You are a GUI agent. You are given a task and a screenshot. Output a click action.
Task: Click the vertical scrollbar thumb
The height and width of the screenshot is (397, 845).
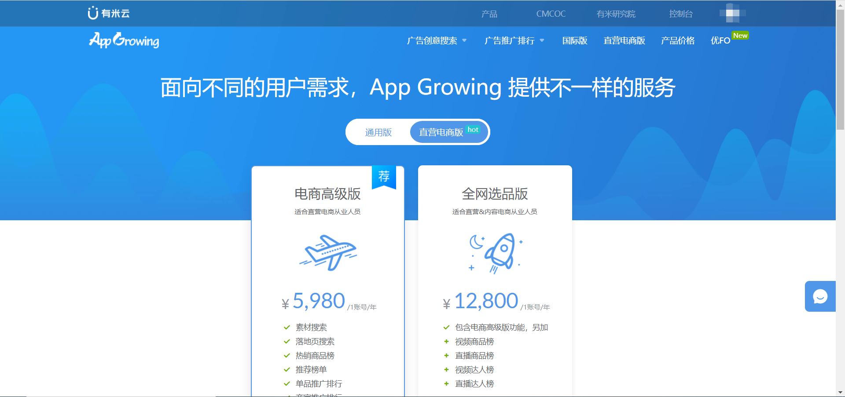[x=840, y=69]
